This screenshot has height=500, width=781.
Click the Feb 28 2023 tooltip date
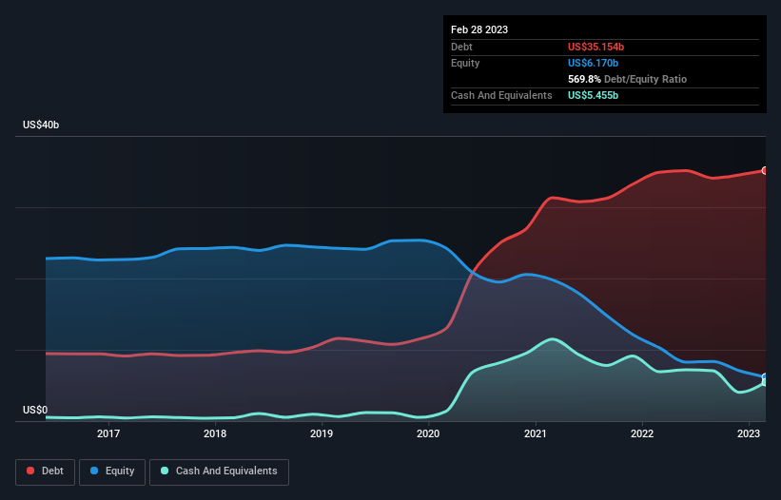pos(479,29)
